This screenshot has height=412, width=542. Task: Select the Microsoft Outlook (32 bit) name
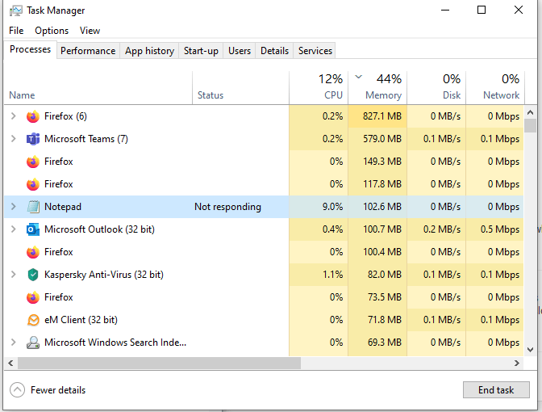point(99,229)
